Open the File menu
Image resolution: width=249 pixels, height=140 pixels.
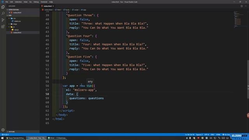click(x=7, y=2)
